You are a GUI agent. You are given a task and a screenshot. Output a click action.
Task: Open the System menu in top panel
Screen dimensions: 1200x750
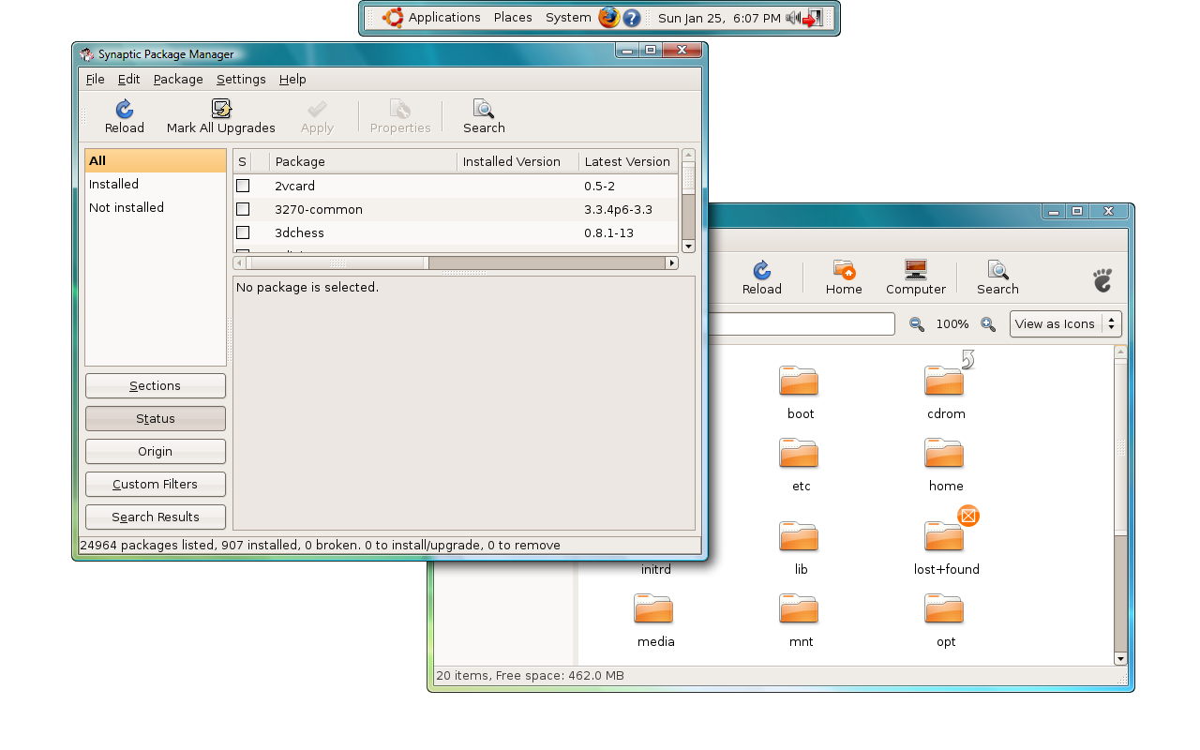(x=568, y=18)
